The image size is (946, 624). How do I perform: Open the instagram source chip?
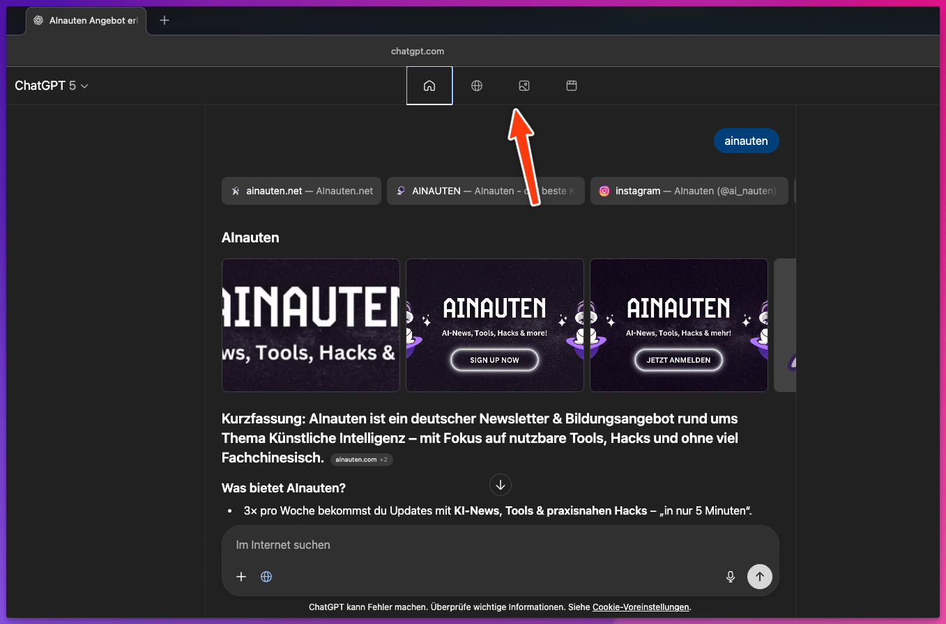click(x=689, y=191)
